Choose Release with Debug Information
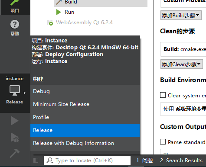Screen dimensions: 206x167 85,143
